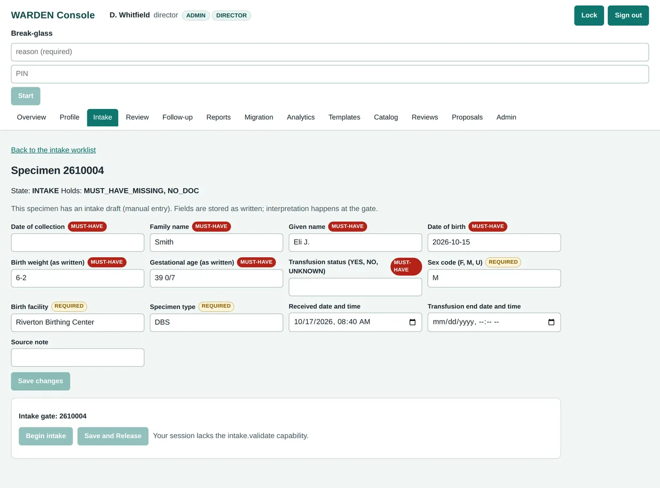Screen dimensions: 660x488
Task: Click the Specimen type field showing DBS
Action: (217, 323)
